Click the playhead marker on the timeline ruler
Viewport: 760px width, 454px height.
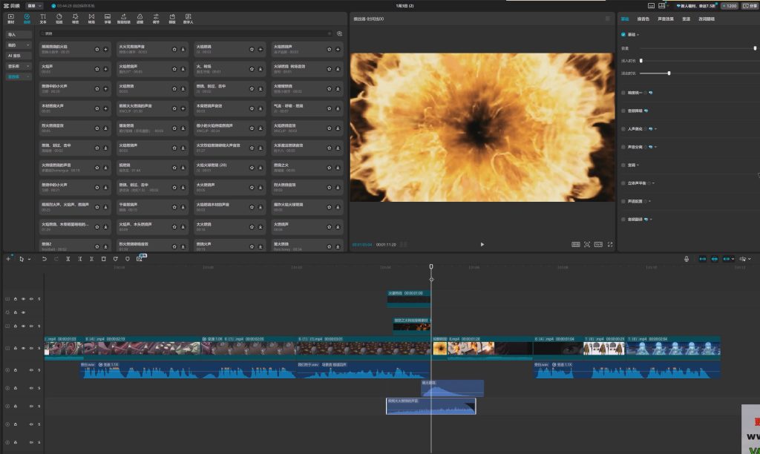[431, 267]
